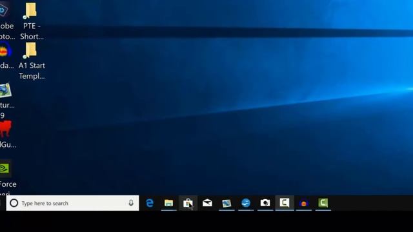Select the A1 Start Templ... desktop folder
Viewport: 413px width, 232px height.
[32, 61]
